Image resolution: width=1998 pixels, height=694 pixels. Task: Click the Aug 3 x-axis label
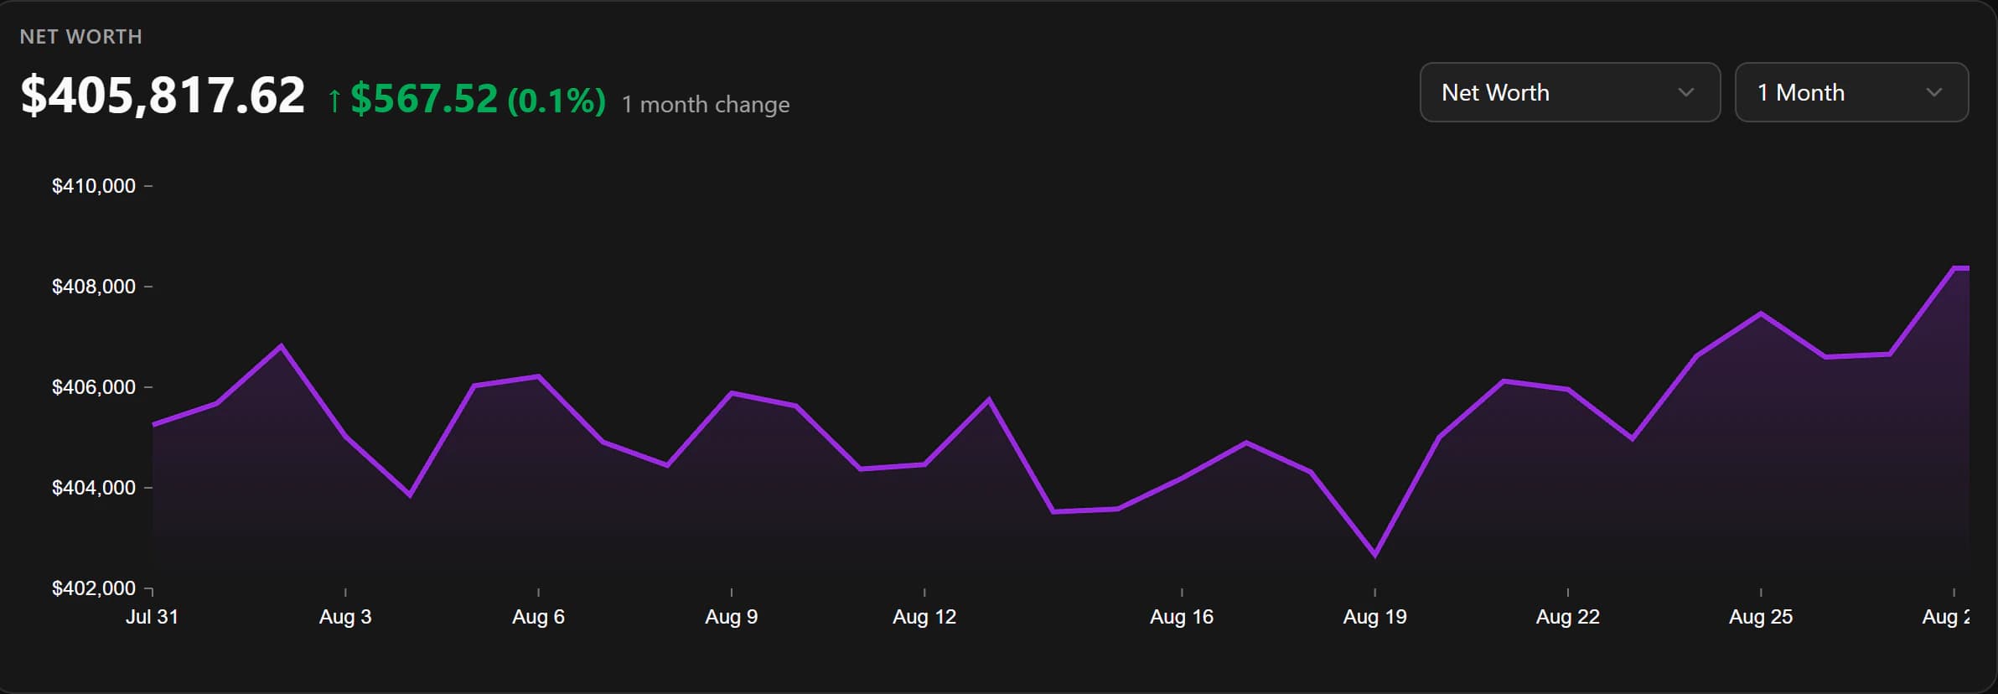[x=345, y=617]
